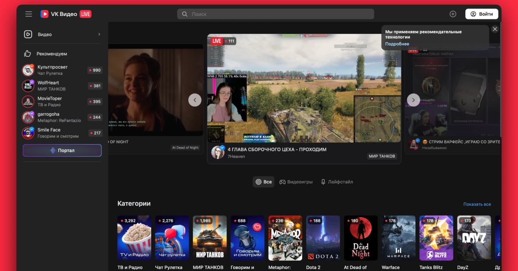Screen dimensions: 518x271
Task: Open the hamburger menu icon
Action: pyautogui.click(x=28, y=14)
